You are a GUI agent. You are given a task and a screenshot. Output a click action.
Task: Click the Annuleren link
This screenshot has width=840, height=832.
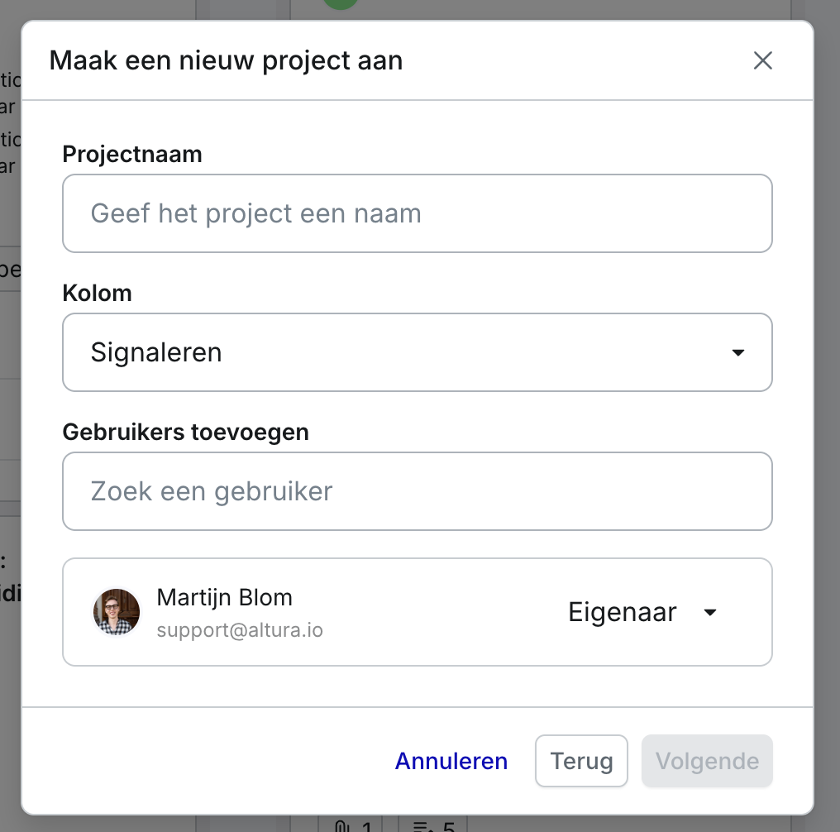(x=451, y=761)
